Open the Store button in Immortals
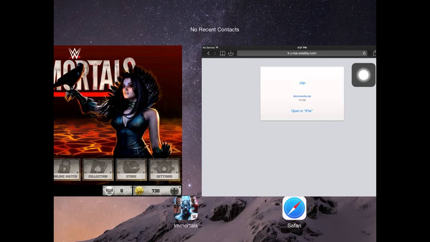This screenshot has height=242, width=430. pyautogui.click(x=131, y=170)
